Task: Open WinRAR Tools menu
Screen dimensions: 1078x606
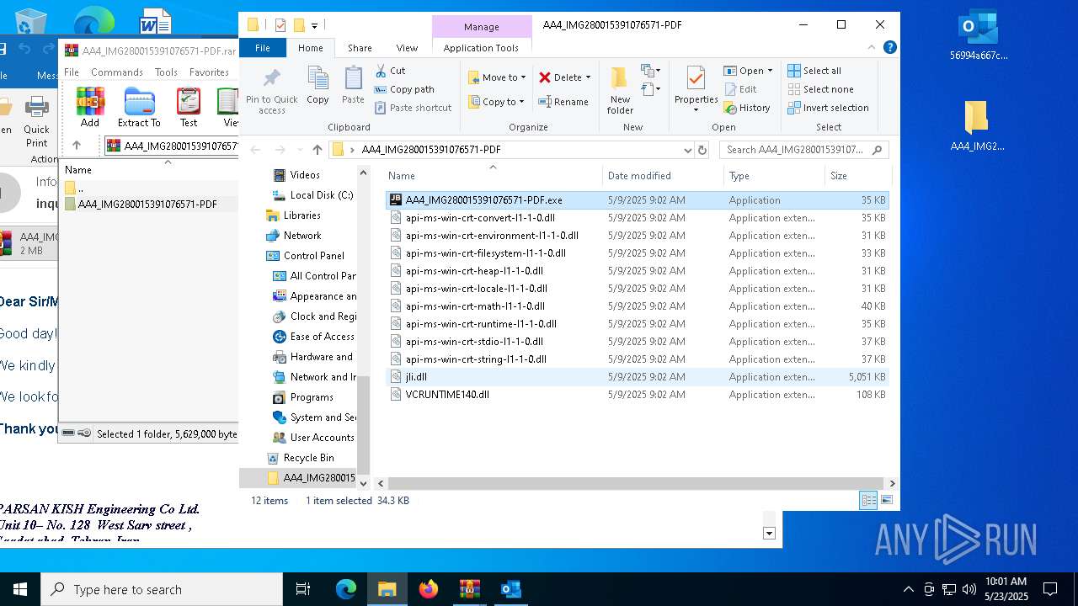Action: 166,72
